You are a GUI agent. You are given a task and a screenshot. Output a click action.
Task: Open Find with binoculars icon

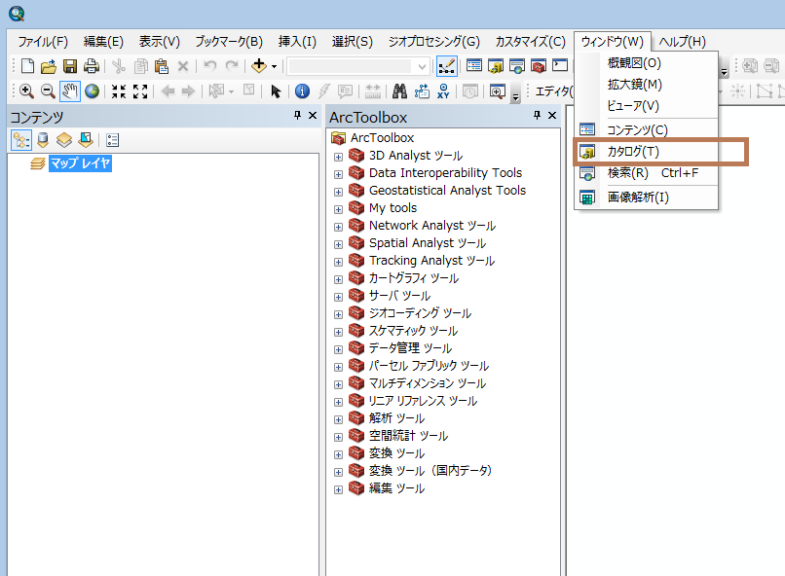click(x=399, y=91)
